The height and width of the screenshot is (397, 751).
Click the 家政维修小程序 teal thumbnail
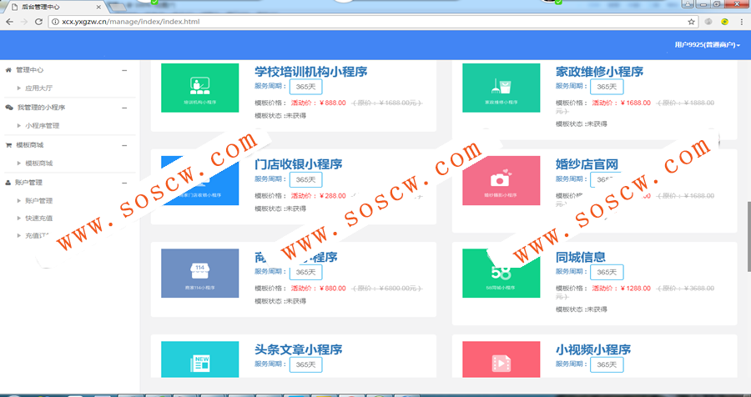[x=501, y=88]
